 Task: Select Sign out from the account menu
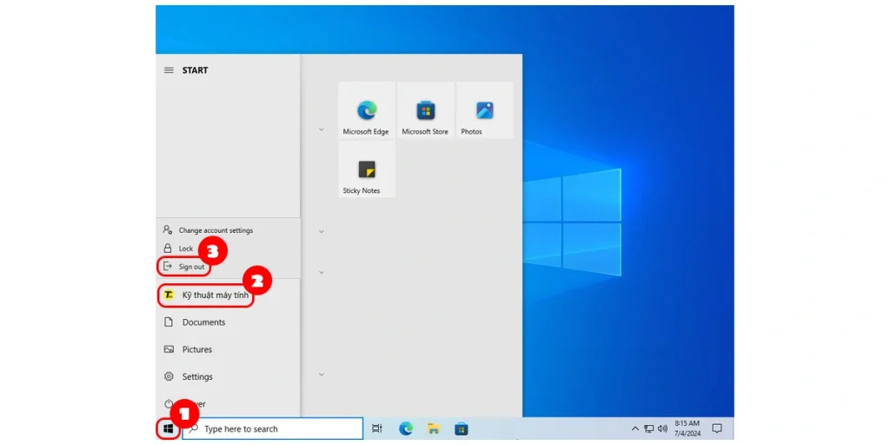click(191, 267)
